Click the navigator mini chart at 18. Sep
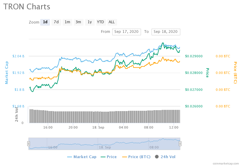Image resolution: width=242 pixels, height=166 pixels. (x=105, y=147)
